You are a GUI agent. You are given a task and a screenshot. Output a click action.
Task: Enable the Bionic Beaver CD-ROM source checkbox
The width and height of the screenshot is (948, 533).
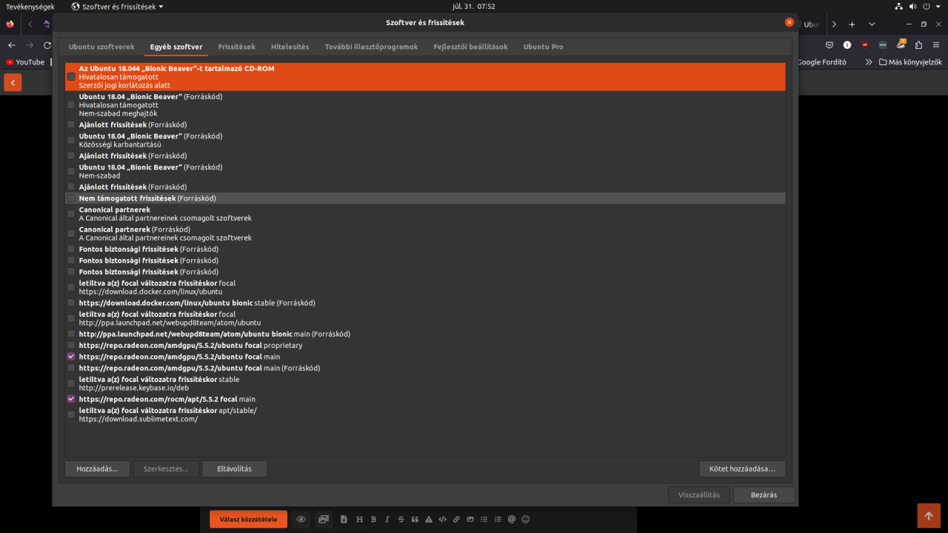click(71, 77)
